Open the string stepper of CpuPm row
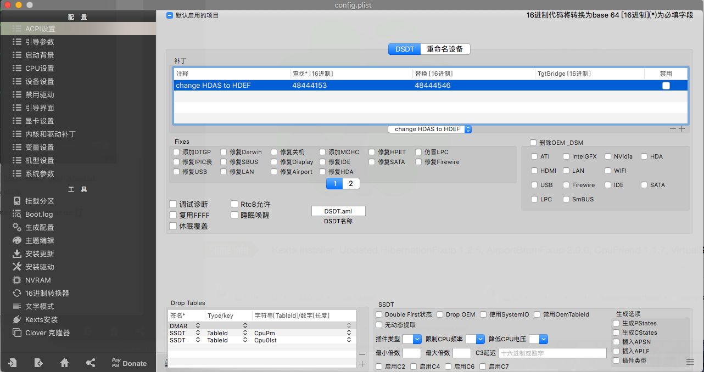This screenshot has width=704, height=372. click(348, 333)
